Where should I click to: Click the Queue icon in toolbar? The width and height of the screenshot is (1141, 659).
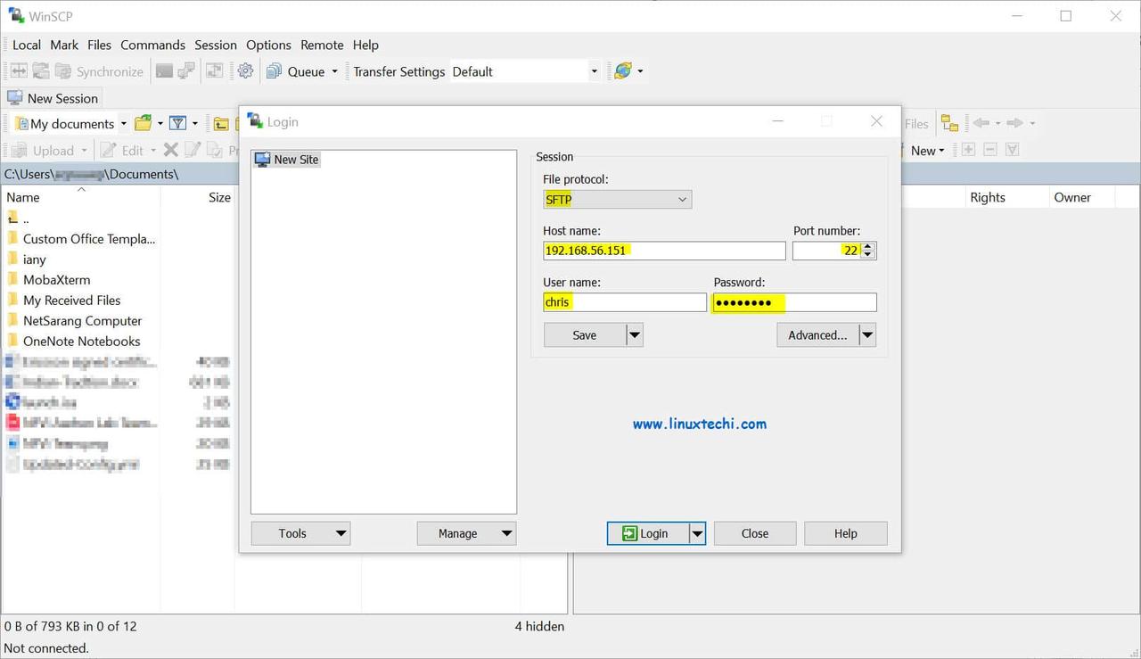275,71
